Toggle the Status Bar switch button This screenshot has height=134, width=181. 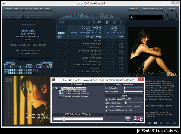(158, 11)
